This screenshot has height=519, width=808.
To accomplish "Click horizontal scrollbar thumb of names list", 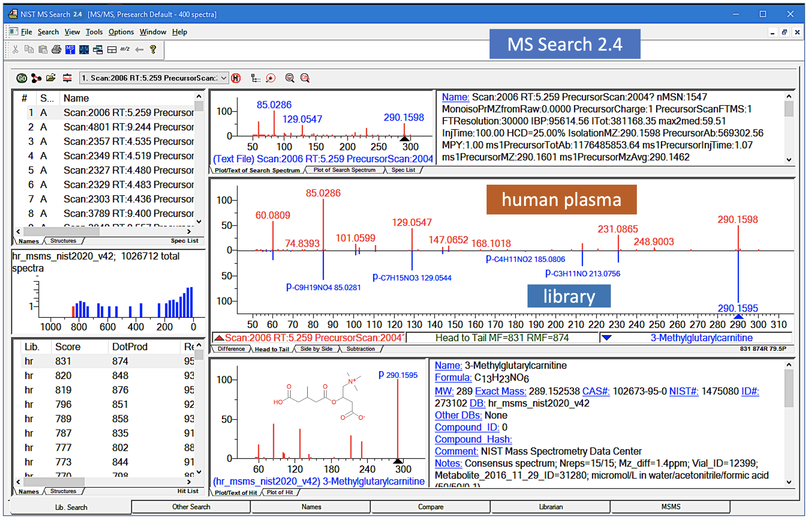I will tap(61, 232).
